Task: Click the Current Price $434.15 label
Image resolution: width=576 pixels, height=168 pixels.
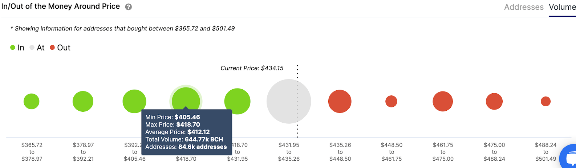Action: [x=252, y=68]
